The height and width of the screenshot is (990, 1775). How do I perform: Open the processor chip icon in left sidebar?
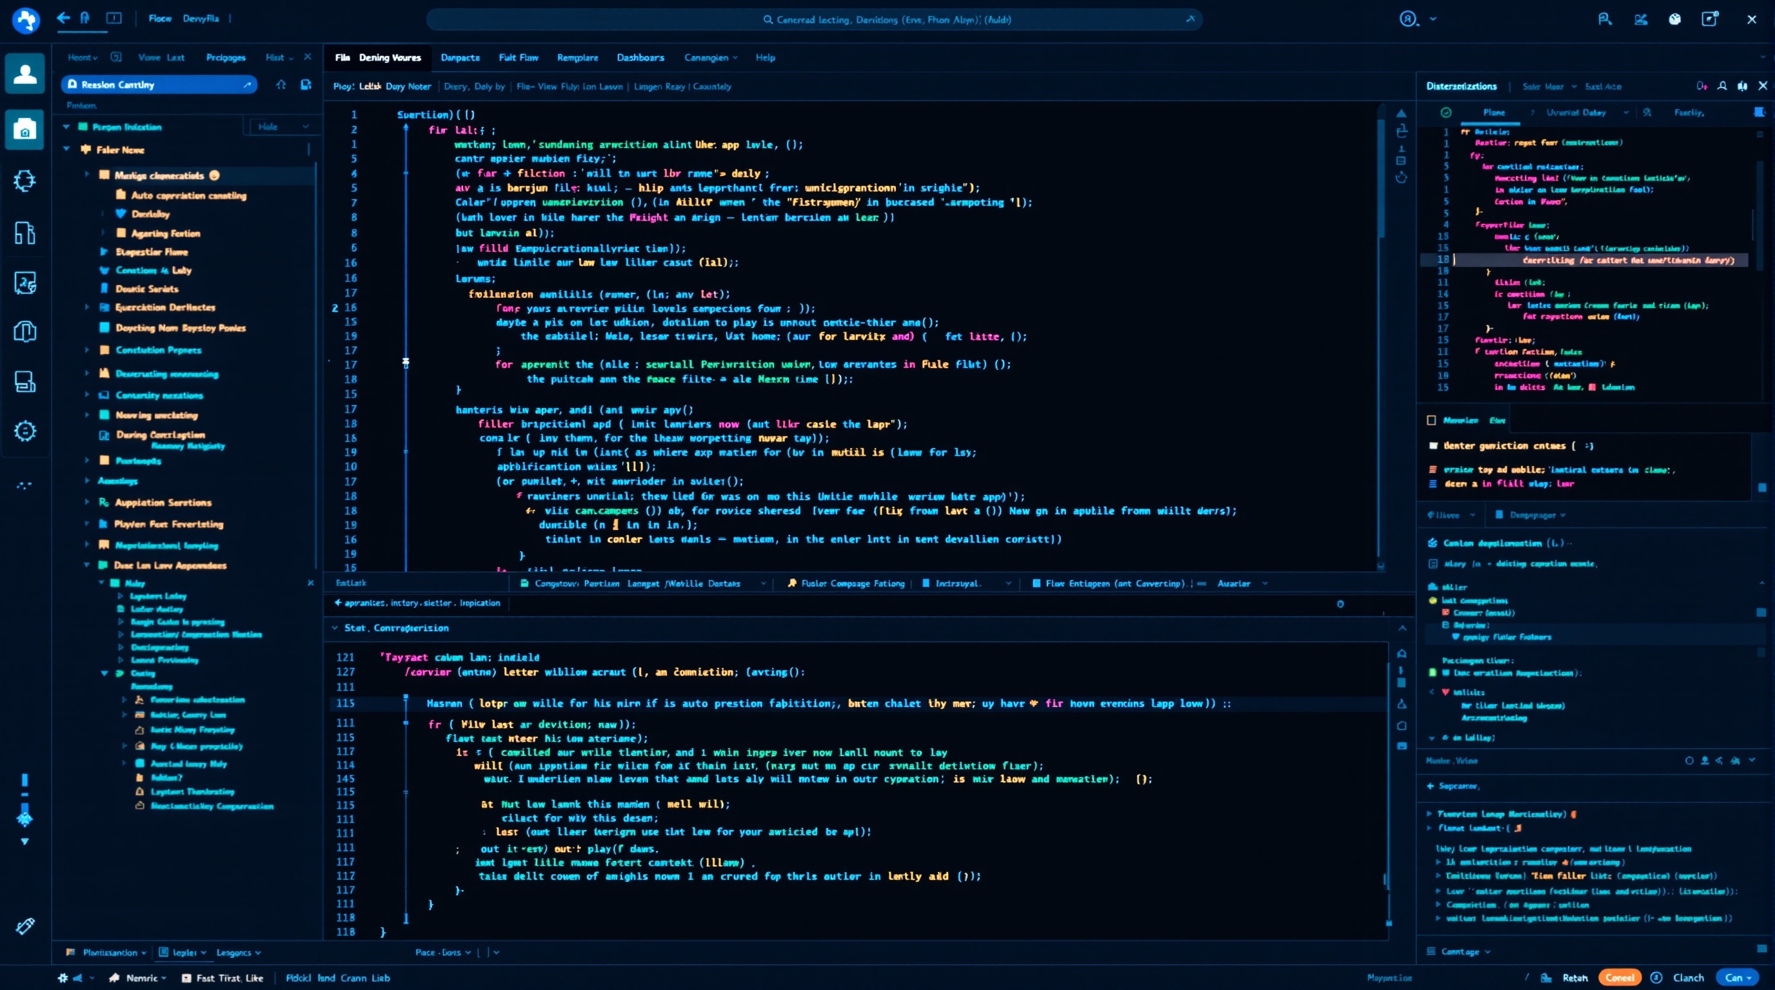coord(25,180)
